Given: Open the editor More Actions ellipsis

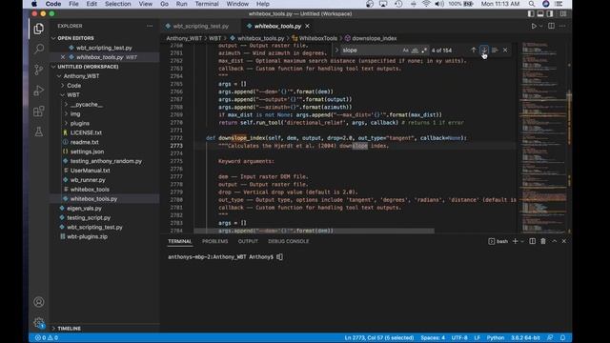Looking at the screenshot, I should (562, 26).
